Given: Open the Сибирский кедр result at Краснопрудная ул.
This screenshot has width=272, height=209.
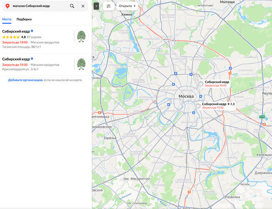Looking at the screenshot, I should coord(16,59).
